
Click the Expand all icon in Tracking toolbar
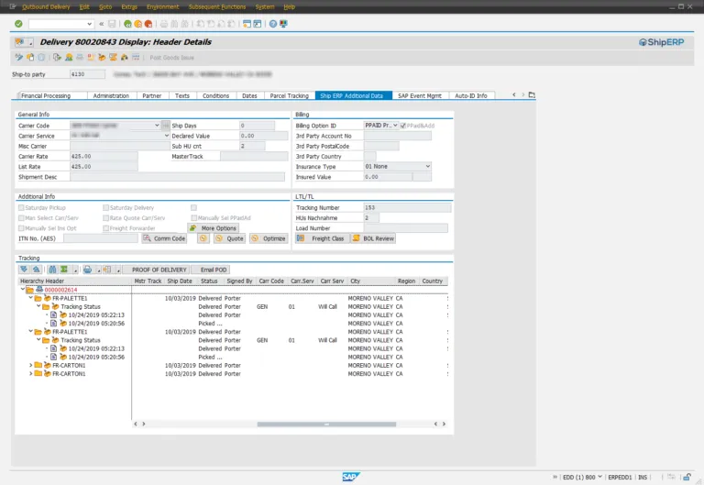coord(24,270)
